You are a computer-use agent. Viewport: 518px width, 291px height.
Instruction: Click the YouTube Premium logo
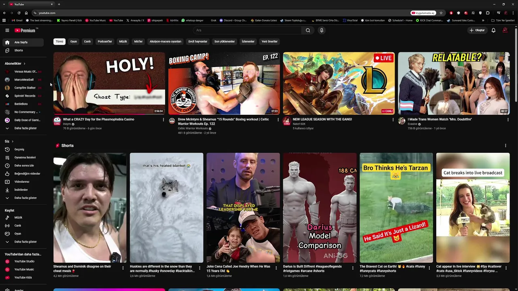tap(25, 30)
